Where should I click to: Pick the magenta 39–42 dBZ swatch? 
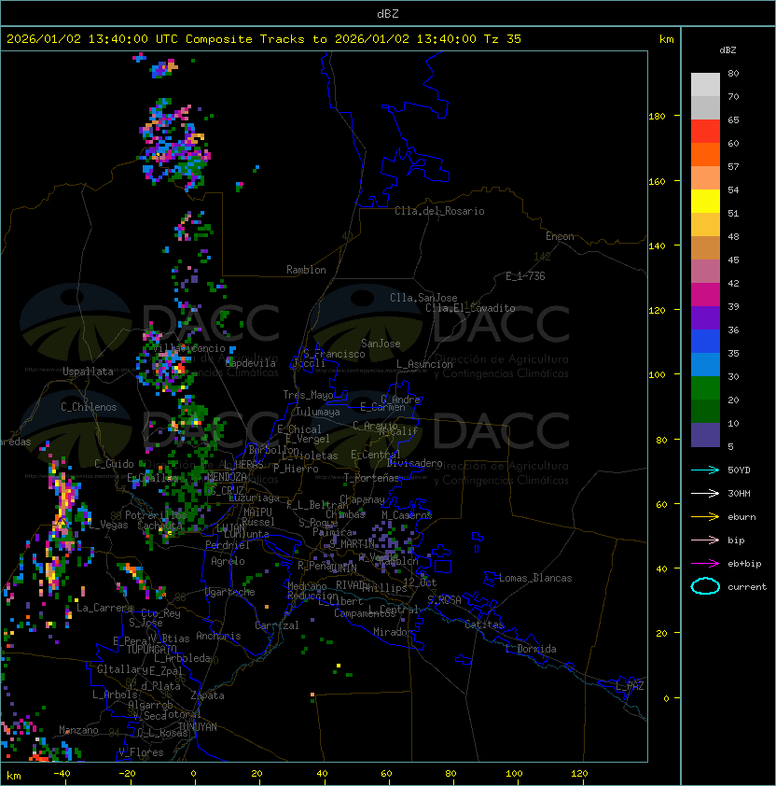click(x=705, y=295)
